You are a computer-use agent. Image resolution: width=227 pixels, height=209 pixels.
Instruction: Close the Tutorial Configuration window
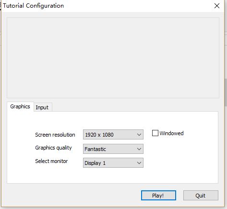coord(217,6)
